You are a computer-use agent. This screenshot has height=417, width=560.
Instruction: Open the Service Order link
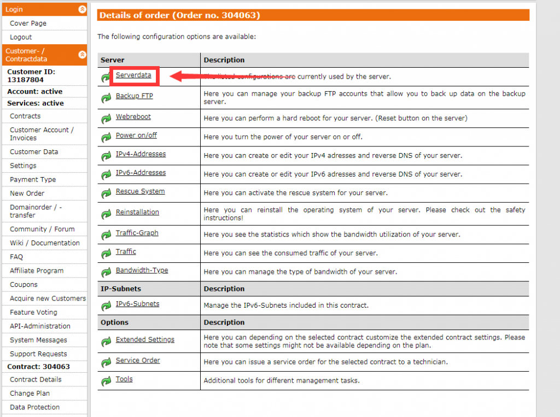[138, 360]
